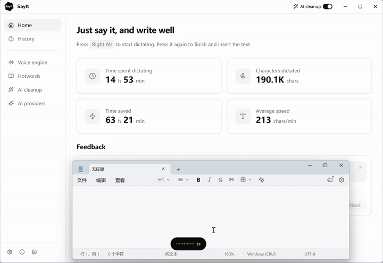Click the SayIt logo icon
This screenshot has width=383, height=263.
point(9,6)
